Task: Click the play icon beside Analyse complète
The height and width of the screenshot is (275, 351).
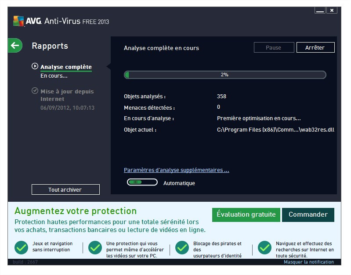Action: [x=35, y=66]
